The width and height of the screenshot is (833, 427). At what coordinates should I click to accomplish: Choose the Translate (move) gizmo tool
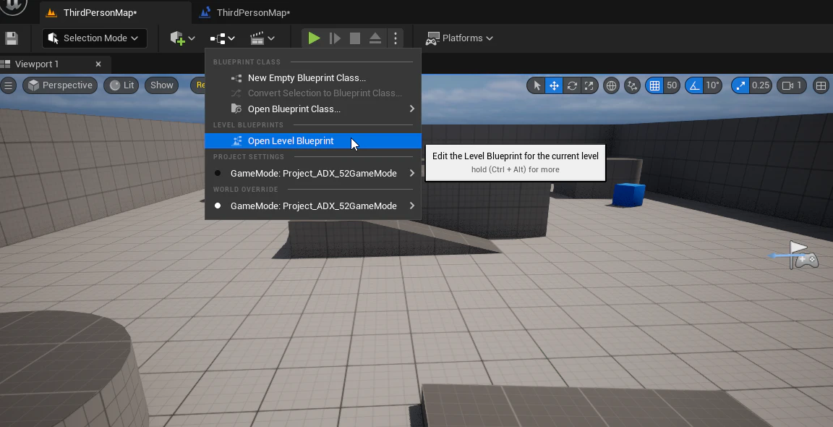click(554, 85)
